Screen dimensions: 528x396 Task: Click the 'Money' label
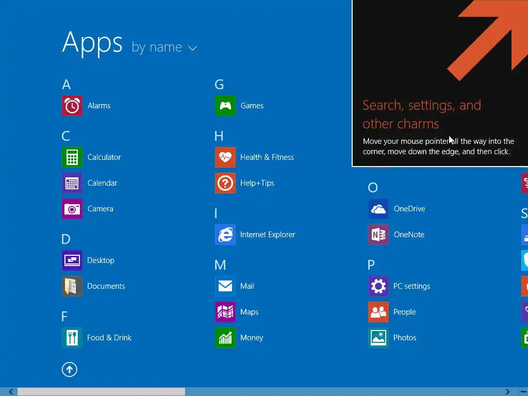252,338
